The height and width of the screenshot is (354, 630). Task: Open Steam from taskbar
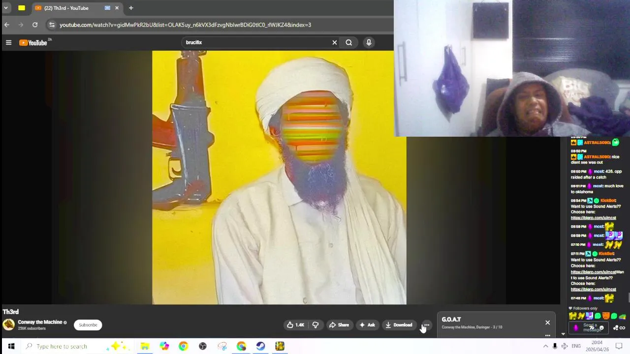260,346
